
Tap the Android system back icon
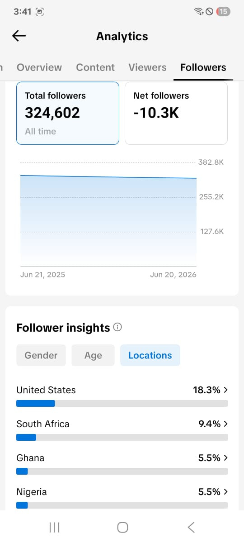pyautogui.click(x=191, y=527)
